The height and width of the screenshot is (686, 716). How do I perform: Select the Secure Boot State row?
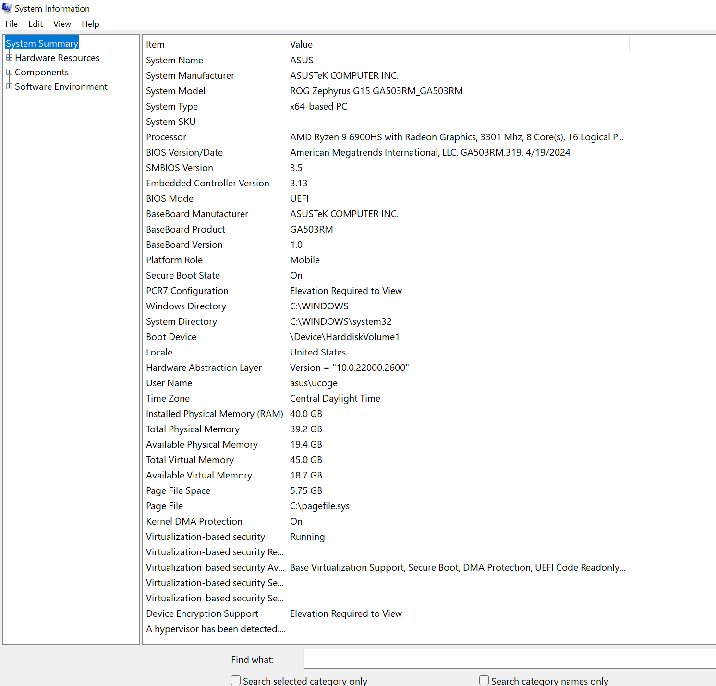pyautogui.click(x=386, y=275)
